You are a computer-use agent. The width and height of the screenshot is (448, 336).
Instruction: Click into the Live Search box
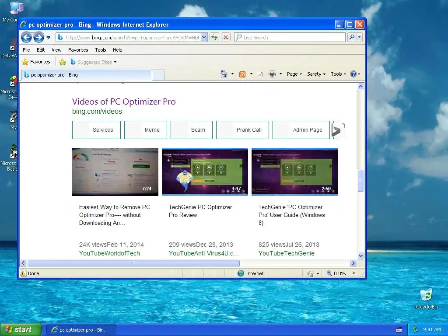click(x=290, y=38)
